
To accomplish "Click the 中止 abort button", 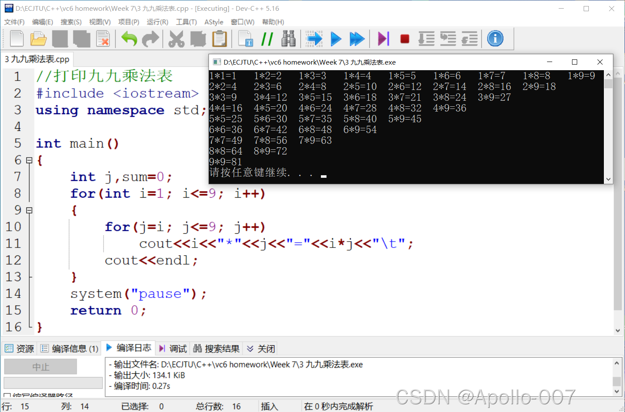I will coord(40,367).
